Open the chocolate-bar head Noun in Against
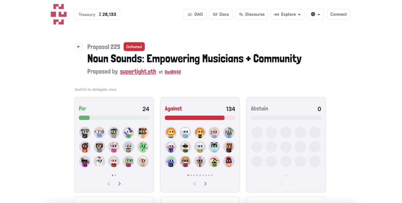Image resolution: width=402 pixels, height=203 pixels. [x=229, y=147]
